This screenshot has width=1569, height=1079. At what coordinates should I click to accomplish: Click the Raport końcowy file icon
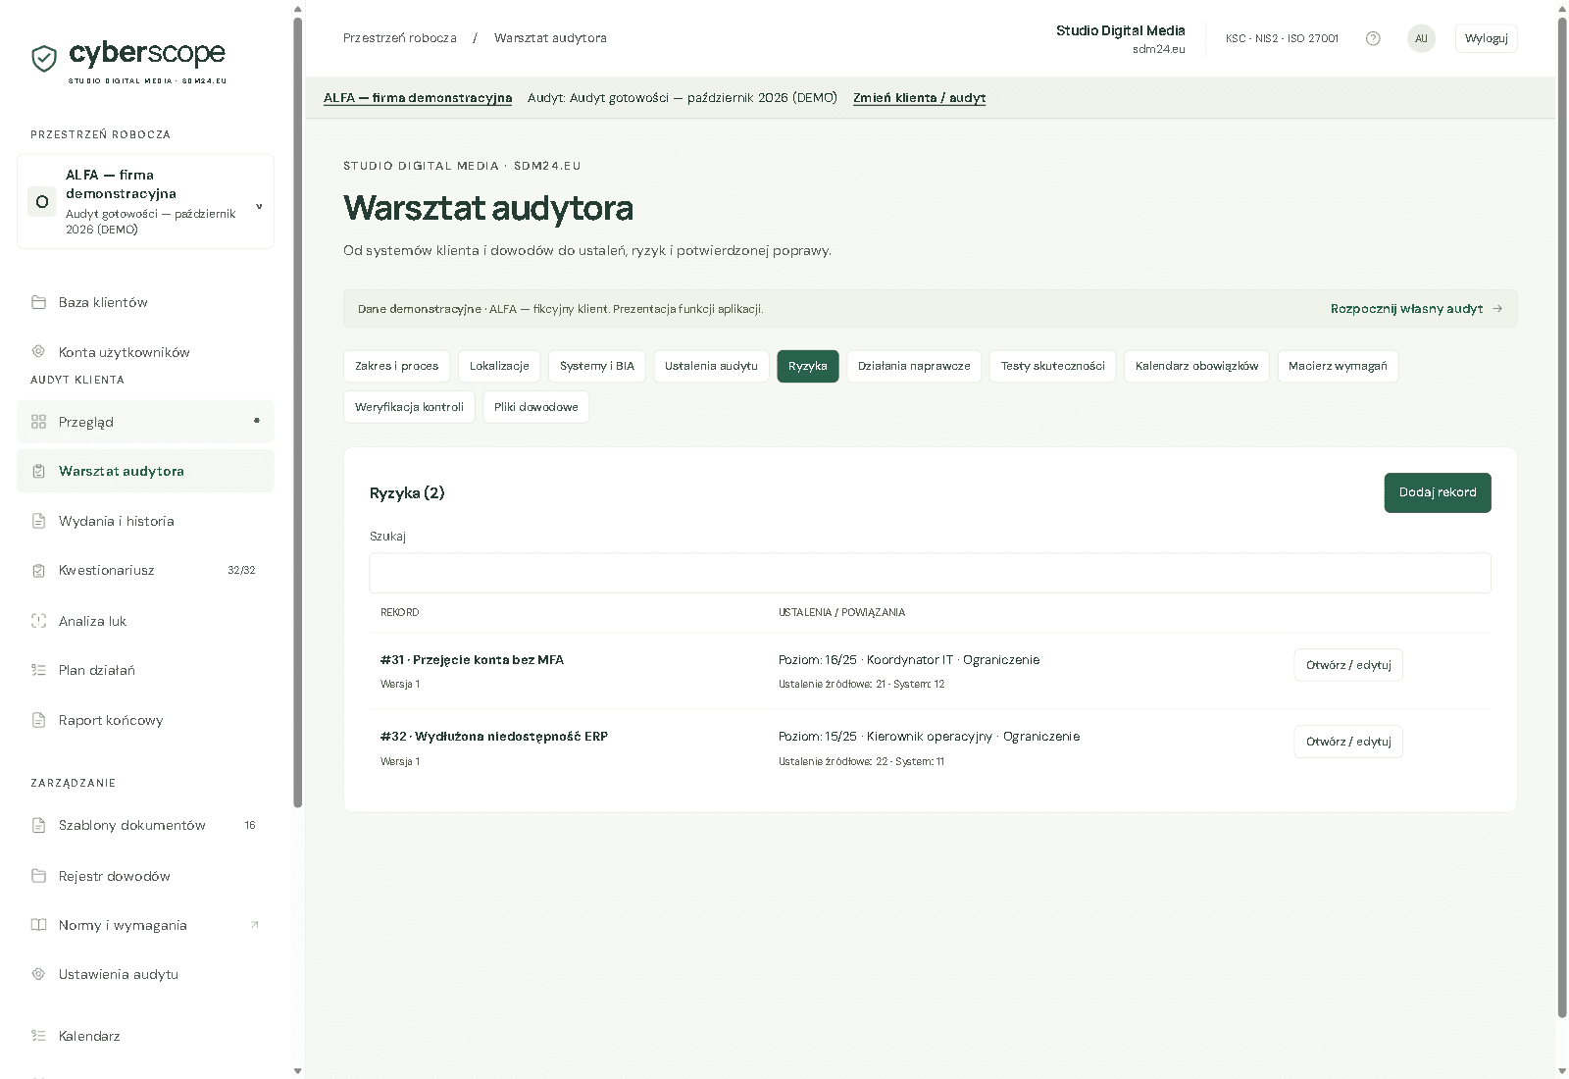(x=39, y=720)
